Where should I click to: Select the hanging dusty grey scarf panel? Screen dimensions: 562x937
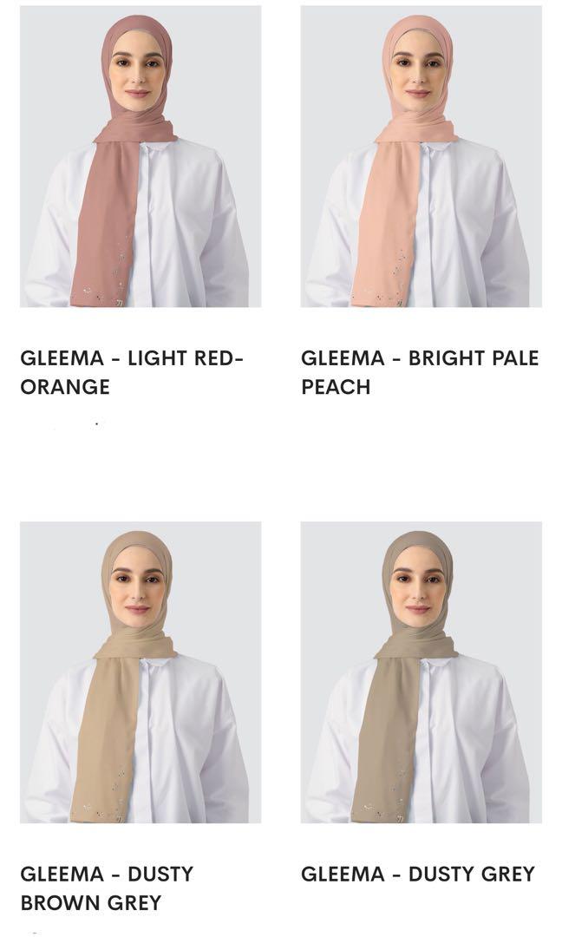pyautogui.click(x=387, y=737)
